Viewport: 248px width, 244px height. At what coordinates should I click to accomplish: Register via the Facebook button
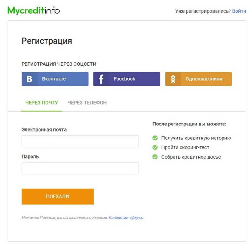click(127, 79)
